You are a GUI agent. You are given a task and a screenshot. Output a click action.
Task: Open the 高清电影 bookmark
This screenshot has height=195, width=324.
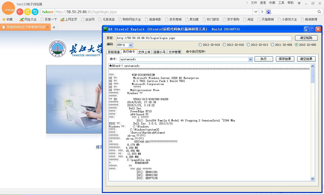click(153, 19)
